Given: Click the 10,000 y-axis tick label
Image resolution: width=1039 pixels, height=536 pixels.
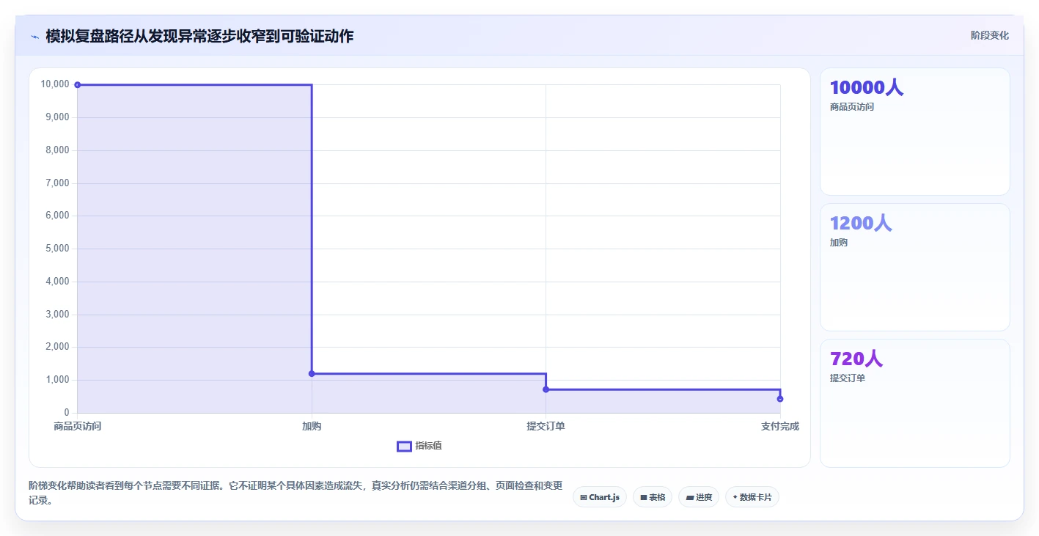Looking at the screenshot, I should [55, 84].
